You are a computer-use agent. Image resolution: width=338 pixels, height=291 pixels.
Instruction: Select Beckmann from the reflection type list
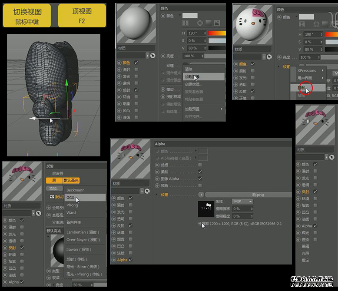point(85,190)
